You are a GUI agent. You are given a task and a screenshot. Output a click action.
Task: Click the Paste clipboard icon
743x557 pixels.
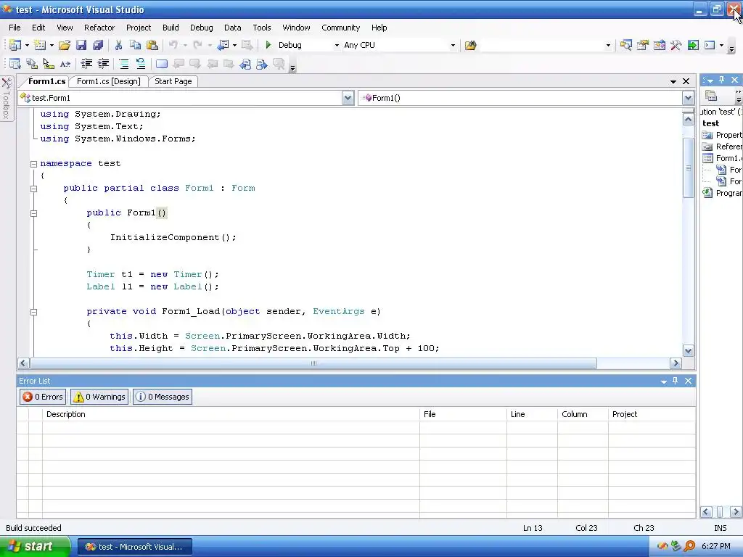click(152, 45)
